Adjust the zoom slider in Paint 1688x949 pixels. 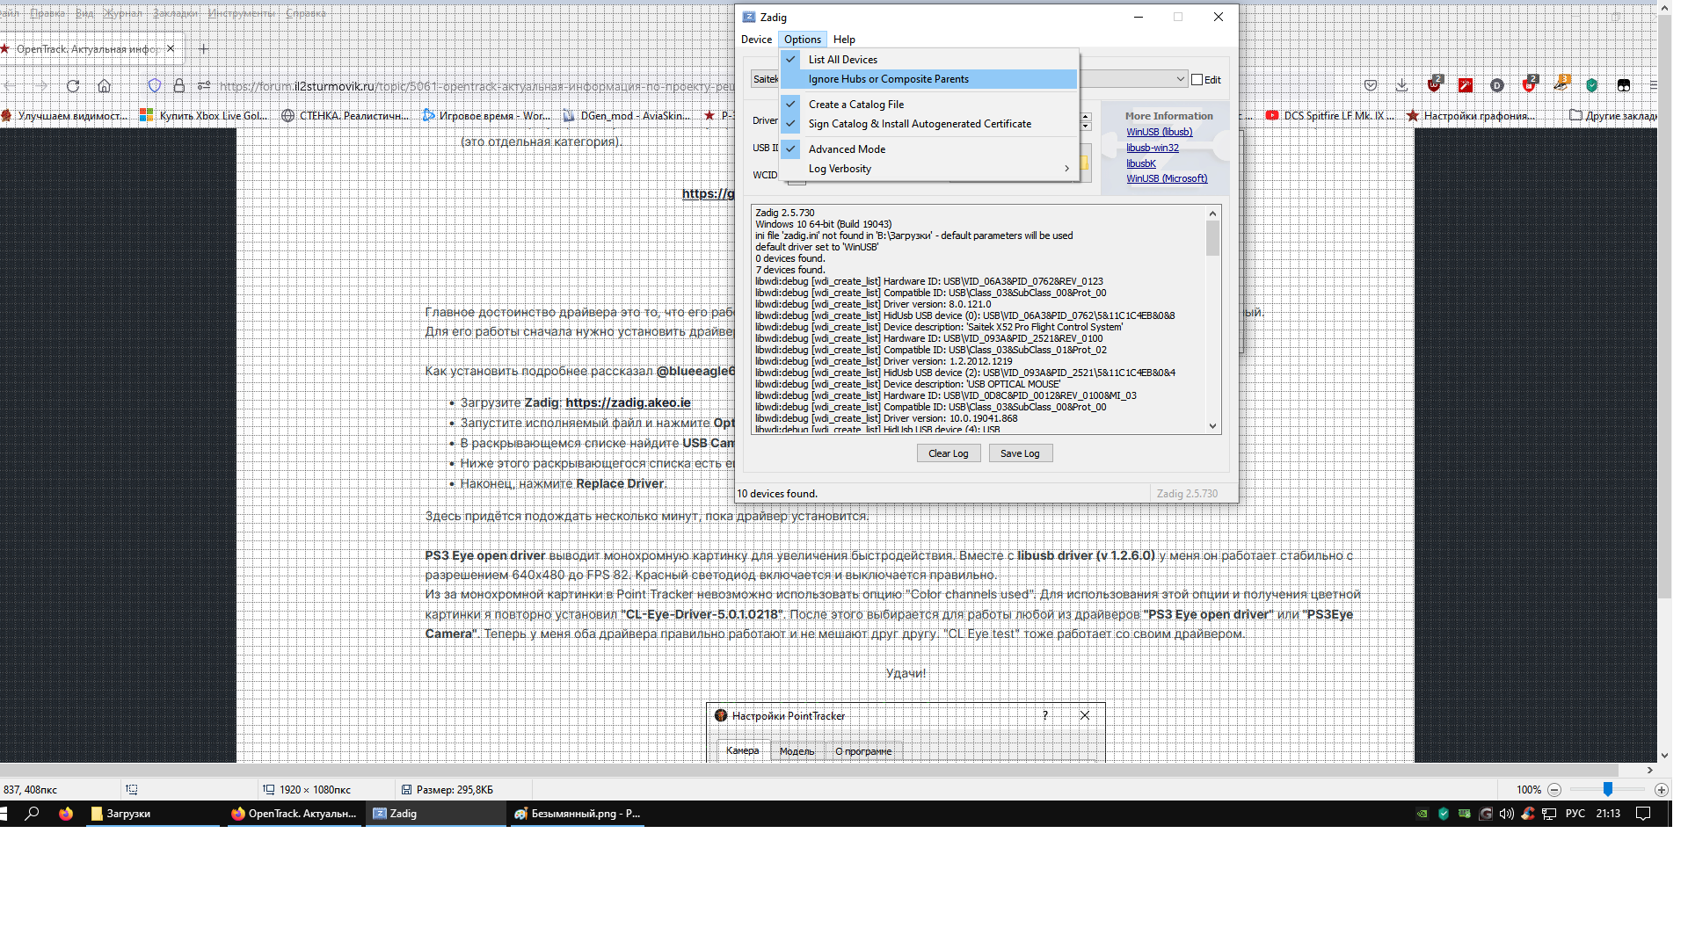coord(1607,790)
